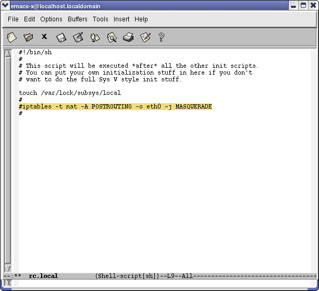
Task: Open the File menu
Action: (x=13, y=19)
